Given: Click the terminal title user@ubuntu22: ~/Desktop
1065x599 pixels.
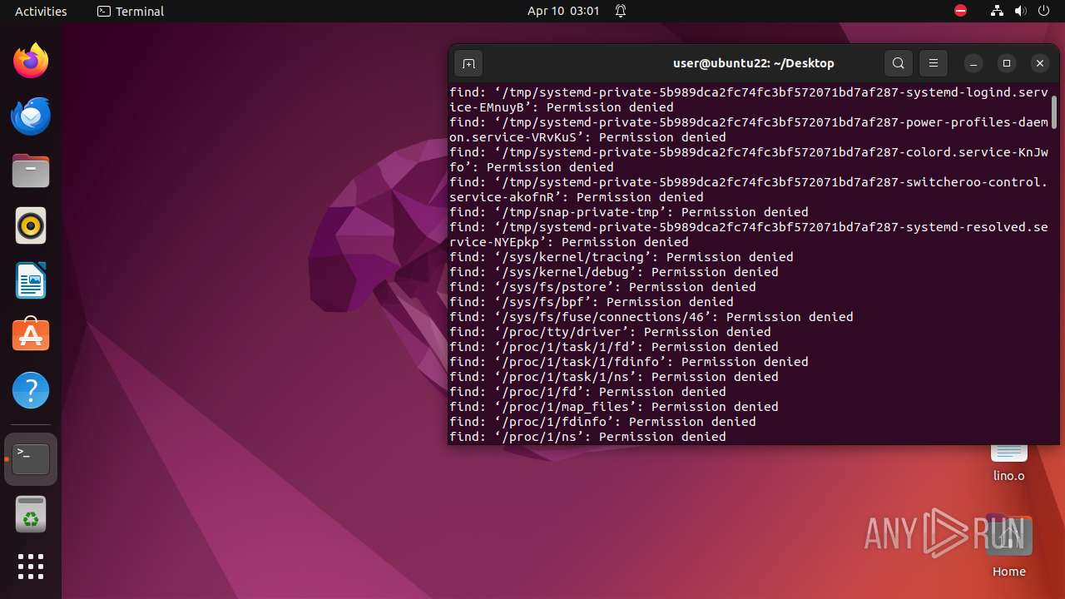Looking at the screenshot, I should (x=753, y=63).
